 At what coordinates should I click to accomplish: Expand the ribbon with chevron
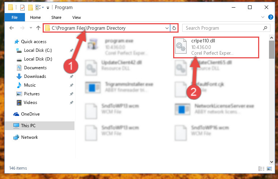click(262, 17)
